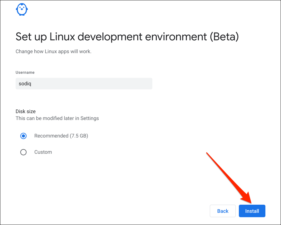Go to previous step with Back button
Image resolution: width=281 pixels, height=225 pixels.
[x=223, y=211]
